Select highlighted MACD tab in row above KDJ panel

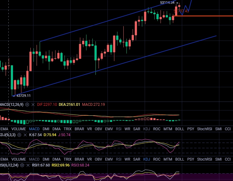click(x=34, y=129)
